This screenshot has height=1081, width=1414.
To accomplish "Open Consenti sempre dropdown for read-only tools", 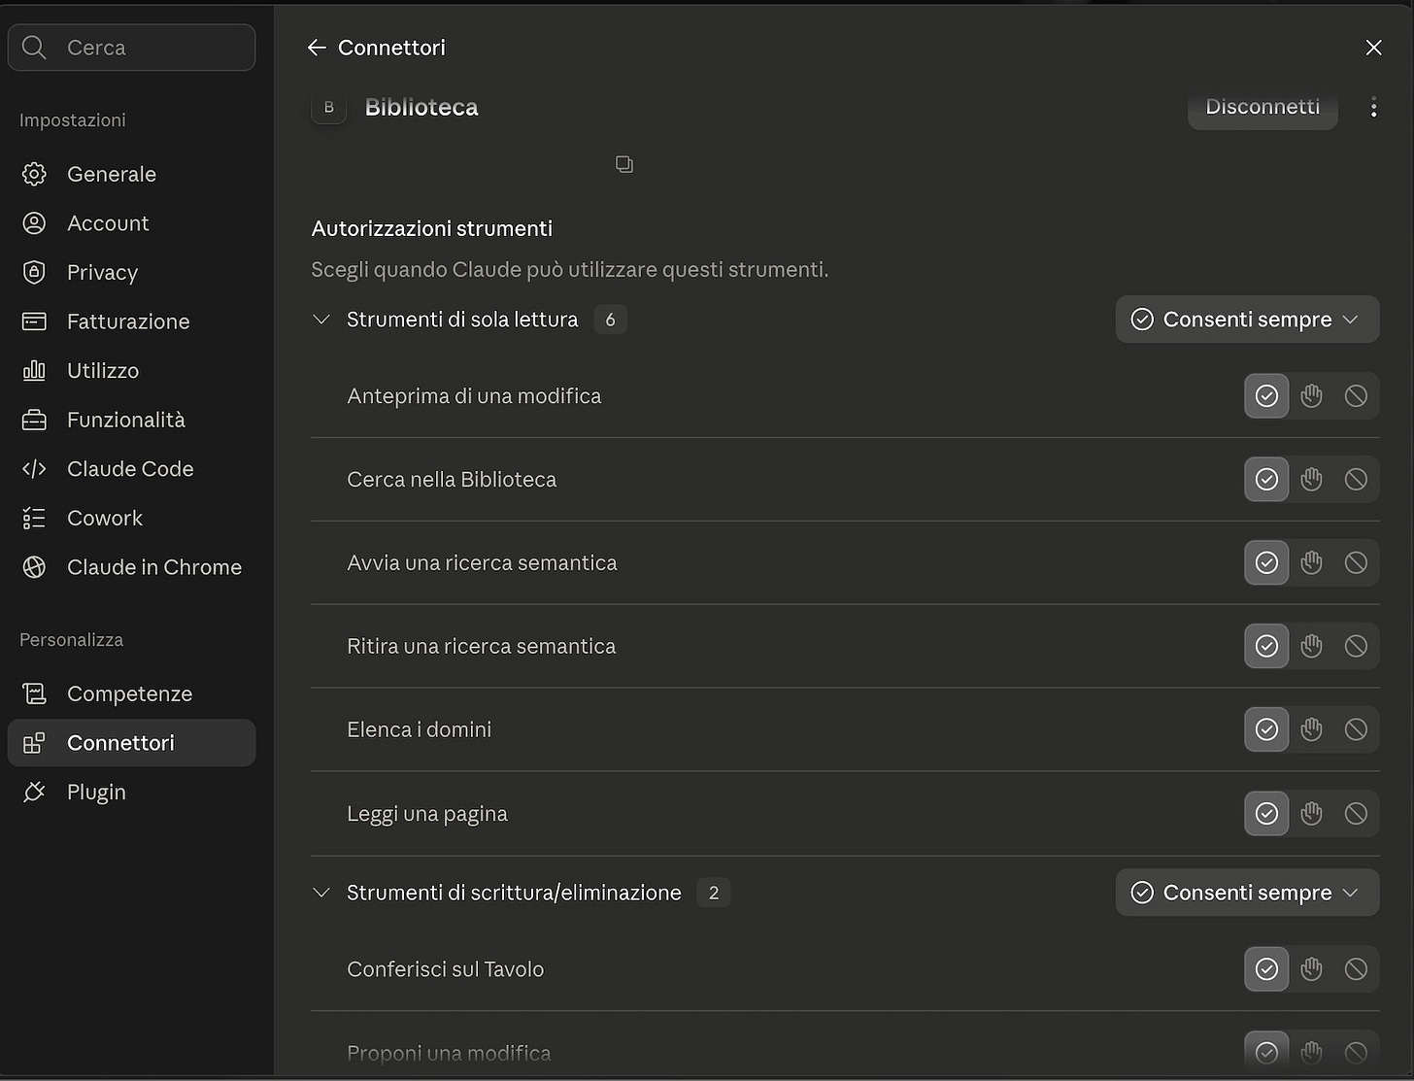I will click(1247, 320).
